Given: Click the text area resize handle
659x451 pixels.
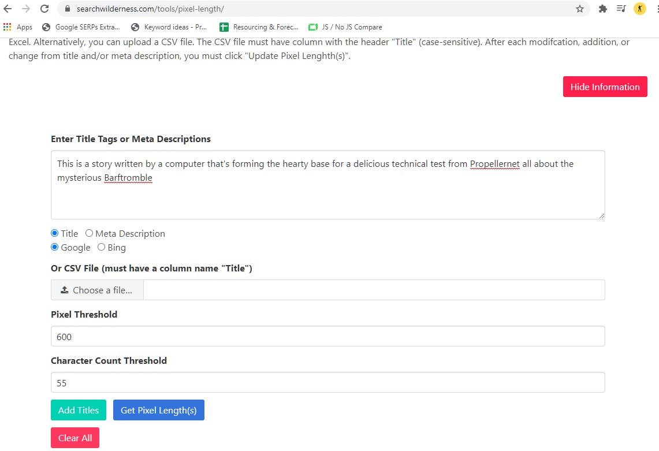Looking at the screenshot, I should [602, 215].
